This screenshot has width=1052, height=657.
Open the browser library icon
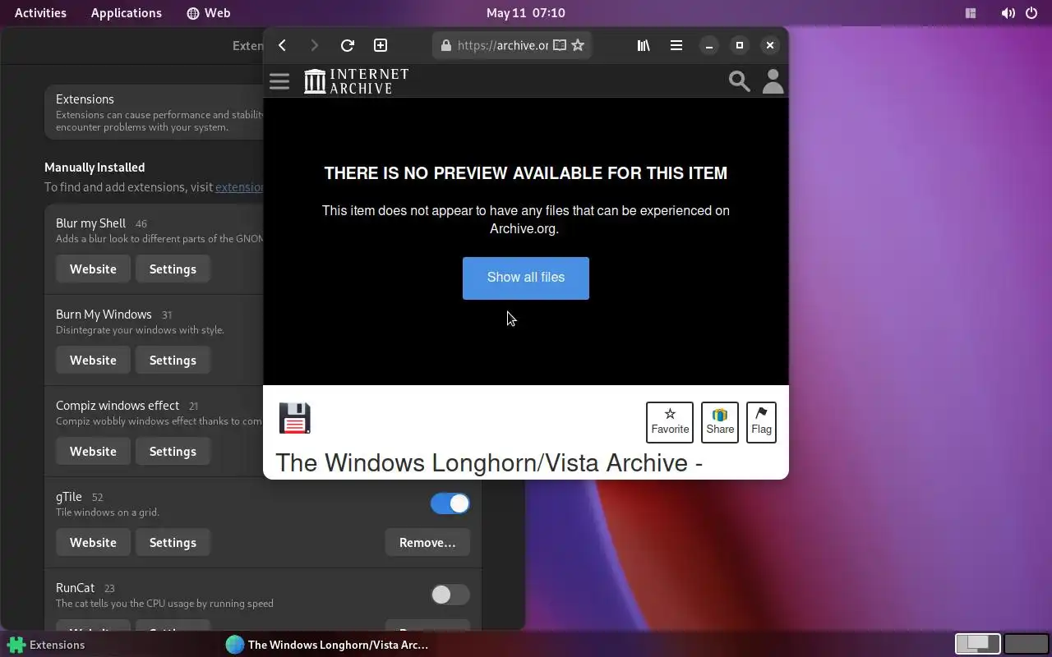click(644, 45)
